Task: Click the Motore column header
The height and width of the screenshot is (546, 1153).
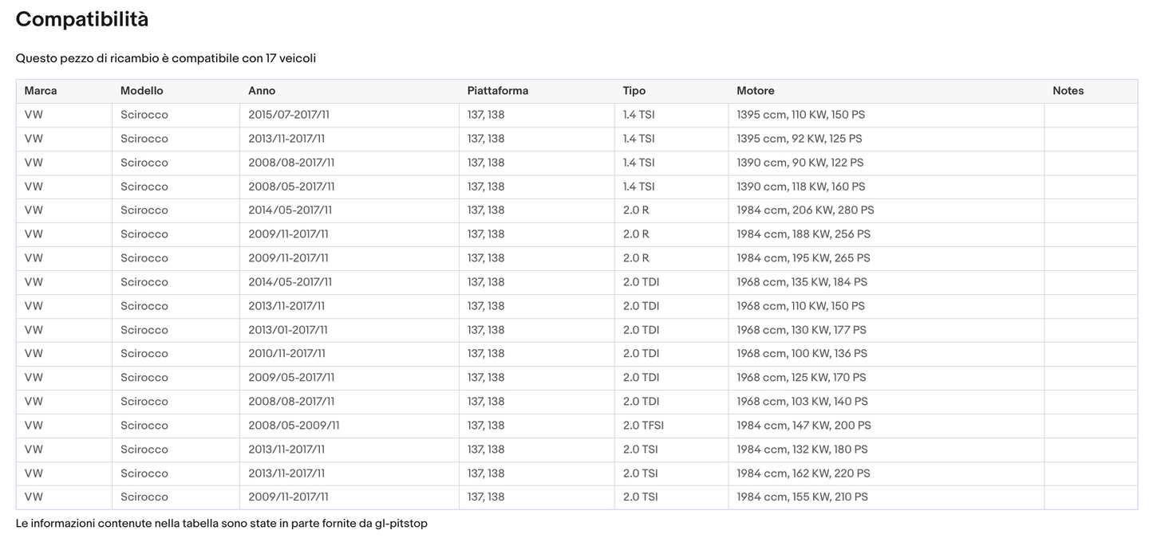Action: (755, 91)
